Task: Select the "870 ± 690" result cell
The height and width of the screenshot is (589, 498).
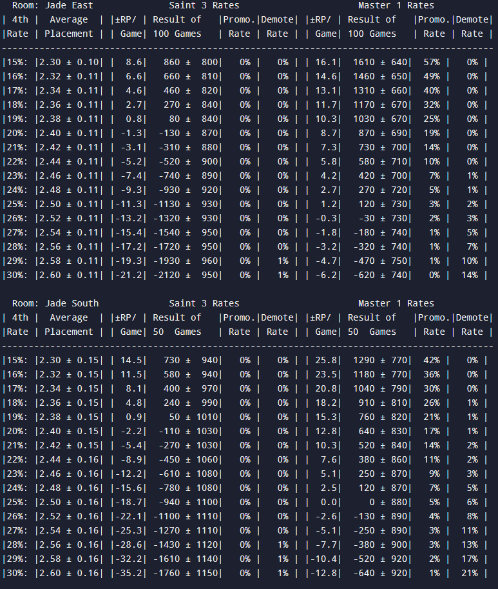Action: (383, 134)
